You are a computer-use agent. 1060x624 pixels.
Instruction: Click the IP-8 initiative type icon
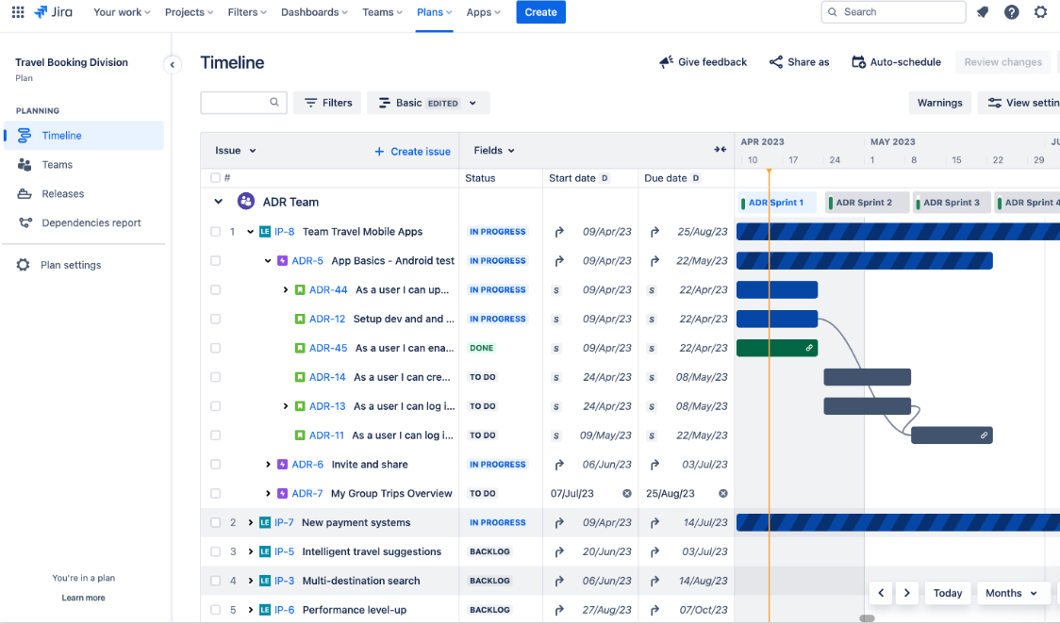click(265, 232)
